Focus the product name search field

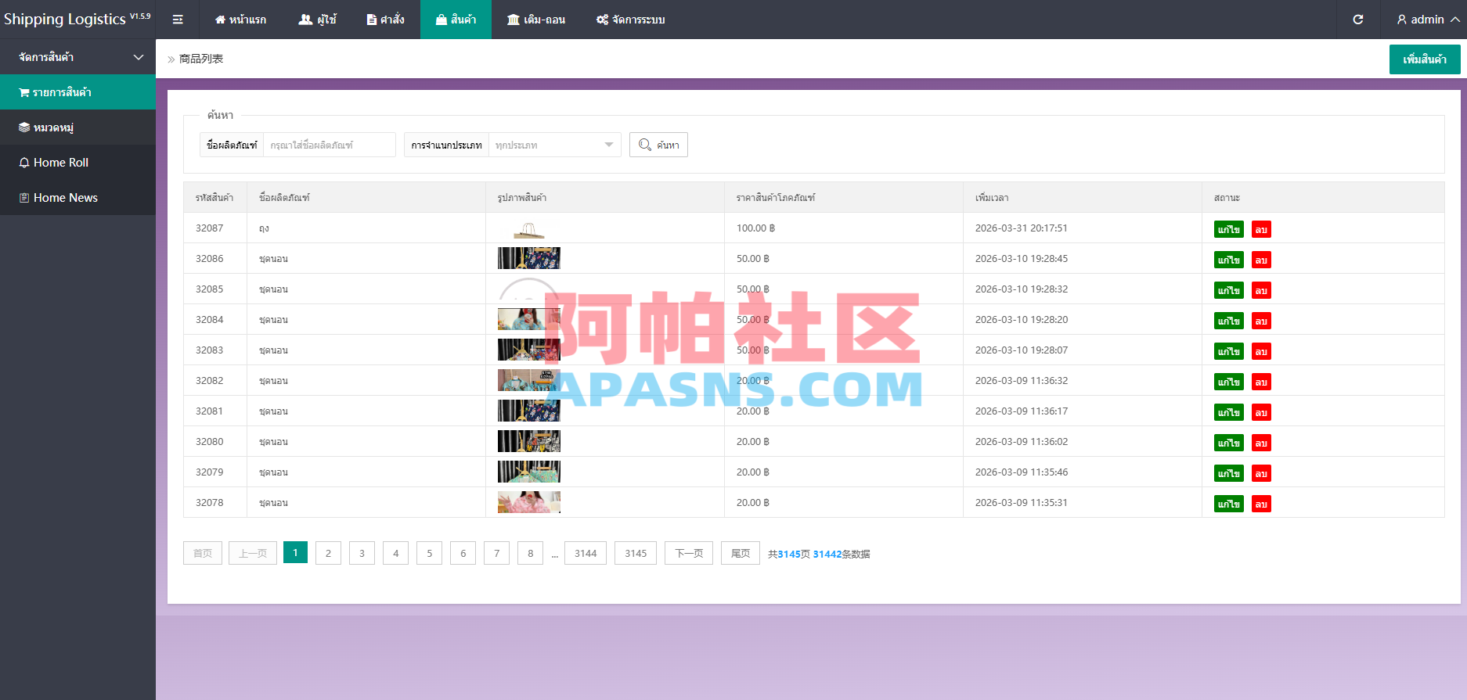pyautogui.click(x=329, y=145)
